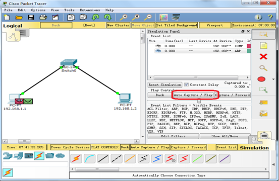Click the Add Complex PDU envelope
Image resolution: width=279 pixels, height=181 pixels.
tap(263, 114)
